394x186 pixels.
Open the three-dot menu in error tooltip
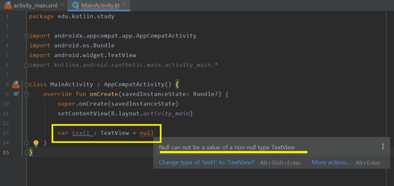pyautogui.click(x=382, y=146)
